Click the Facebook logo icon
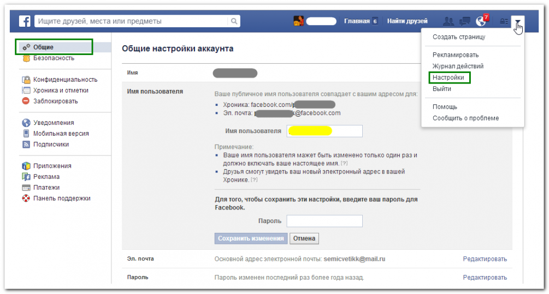 [25, 21]
